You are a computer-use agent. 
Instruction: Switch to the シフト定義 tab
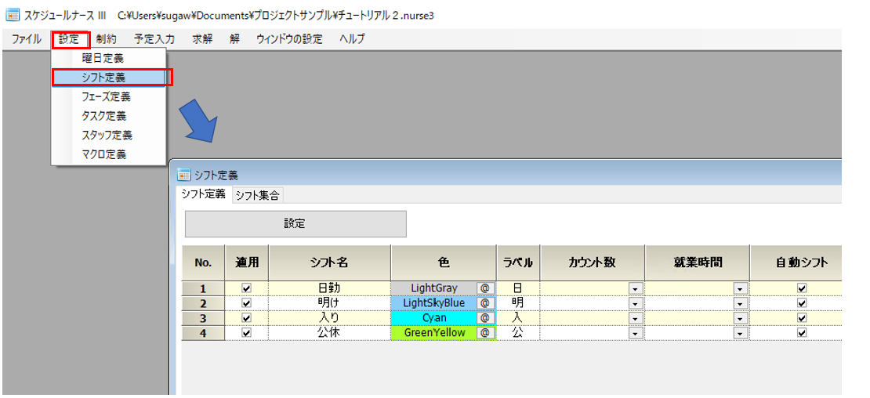click(x=204, y=194)
